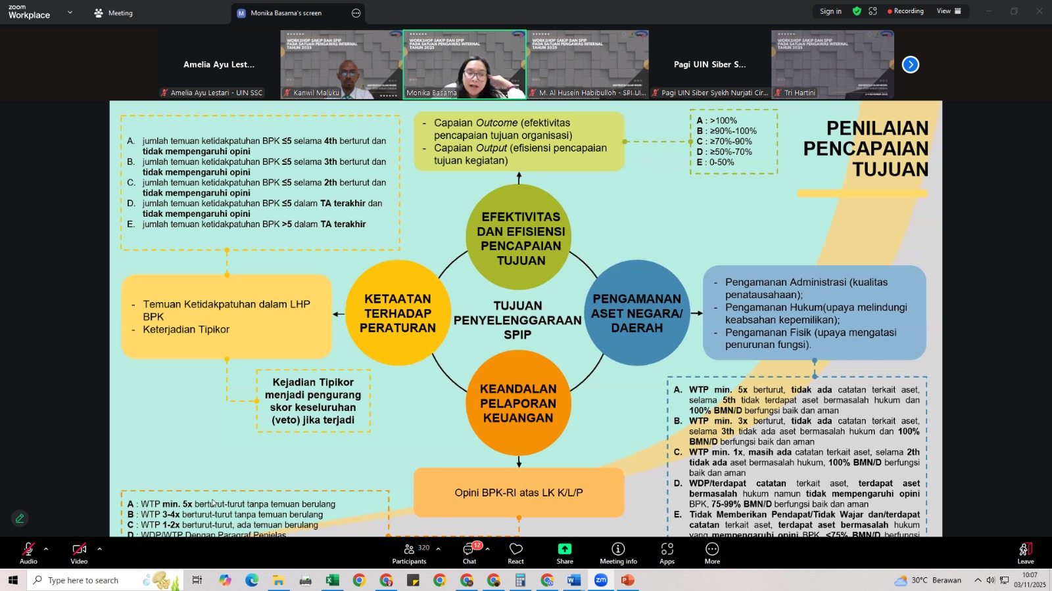Expand audio settings caret

point(46,549)
